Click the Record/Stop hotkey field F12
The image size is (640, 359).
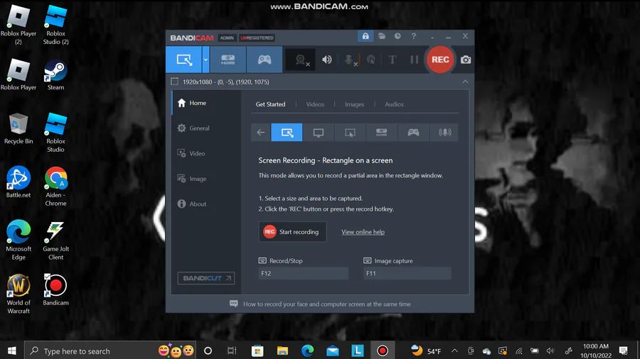point(303,273)
